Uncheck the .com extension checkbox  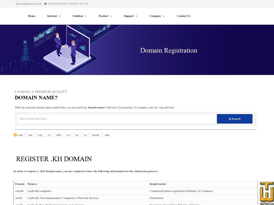(15, 135)
